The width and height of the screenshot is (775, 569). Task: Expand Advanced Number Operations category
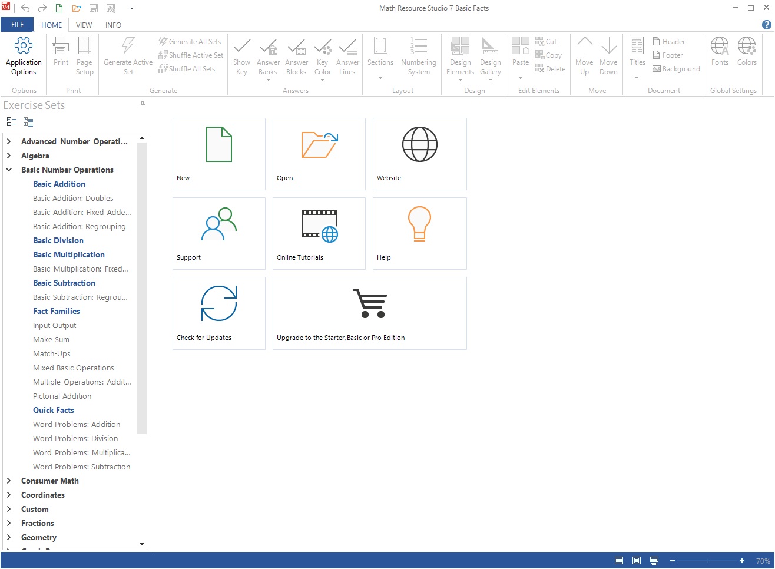point(9,141)
